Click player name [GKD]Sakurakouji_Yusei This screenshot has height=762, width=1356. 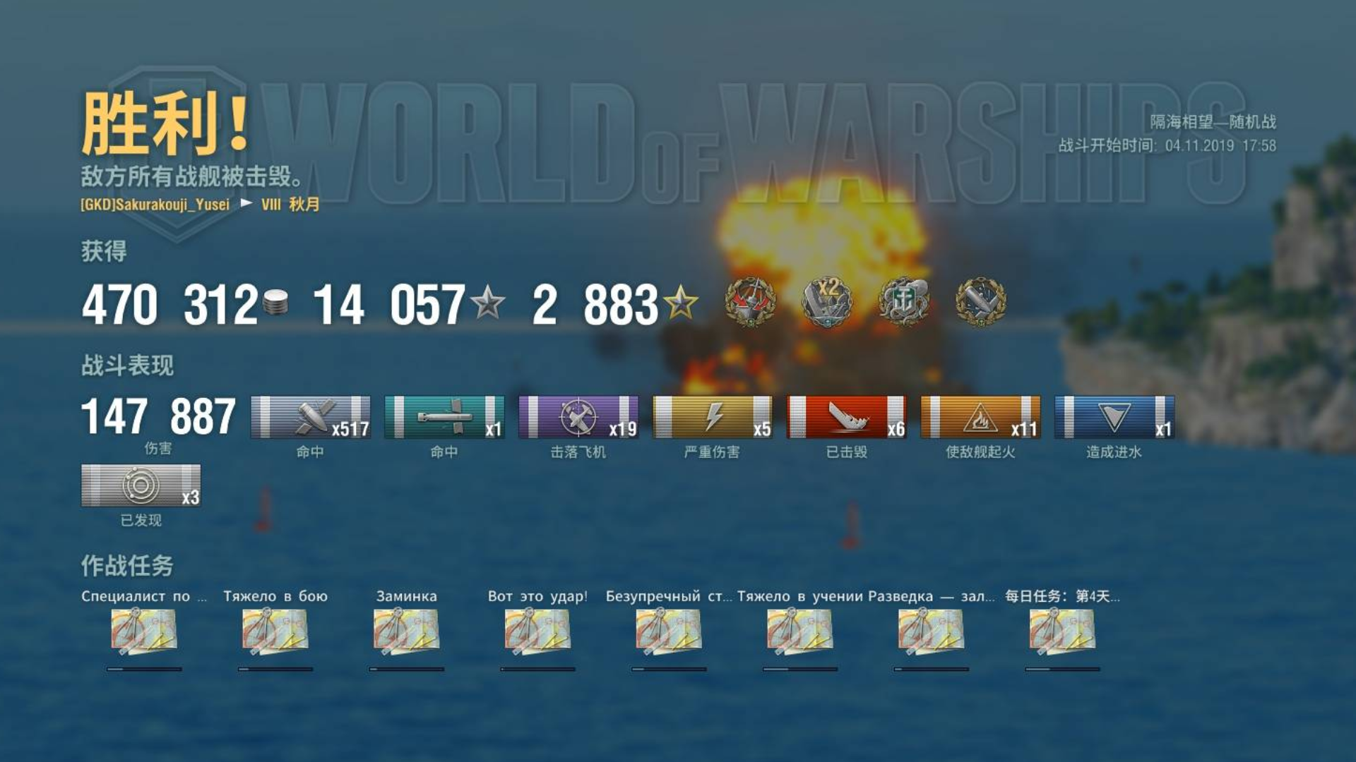155,205
